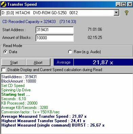Enable Disable Display and Current Speed checkbox
Viewport: 133px width, 134px height.
pos(4,70)
